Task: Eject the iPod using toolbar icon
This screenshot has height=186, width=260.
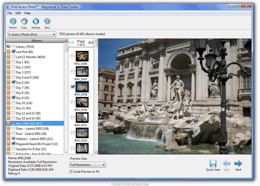Action: tap(47, 21)
